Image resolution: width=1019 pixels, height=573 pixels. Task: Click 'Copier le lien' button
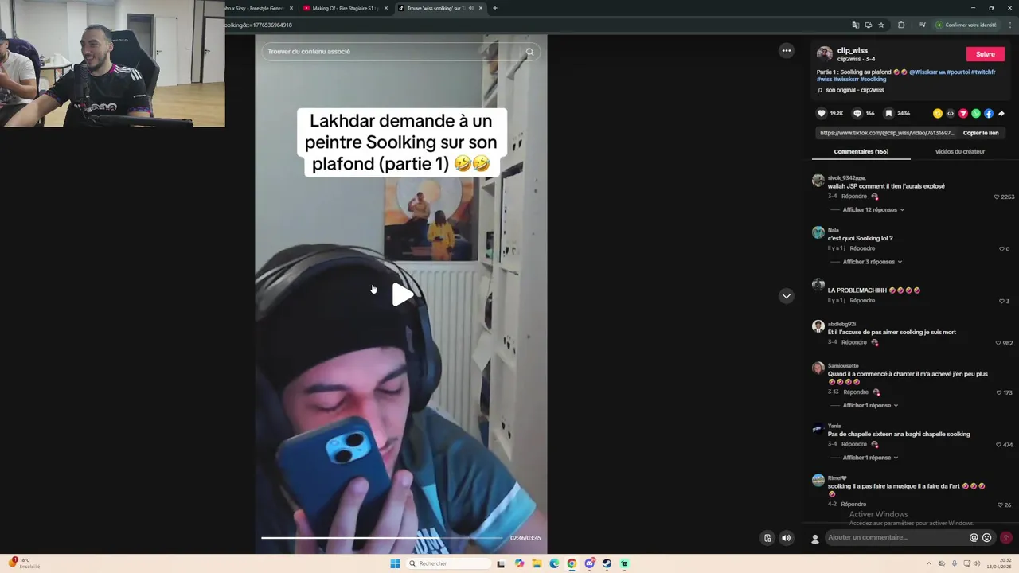[980, 133]
